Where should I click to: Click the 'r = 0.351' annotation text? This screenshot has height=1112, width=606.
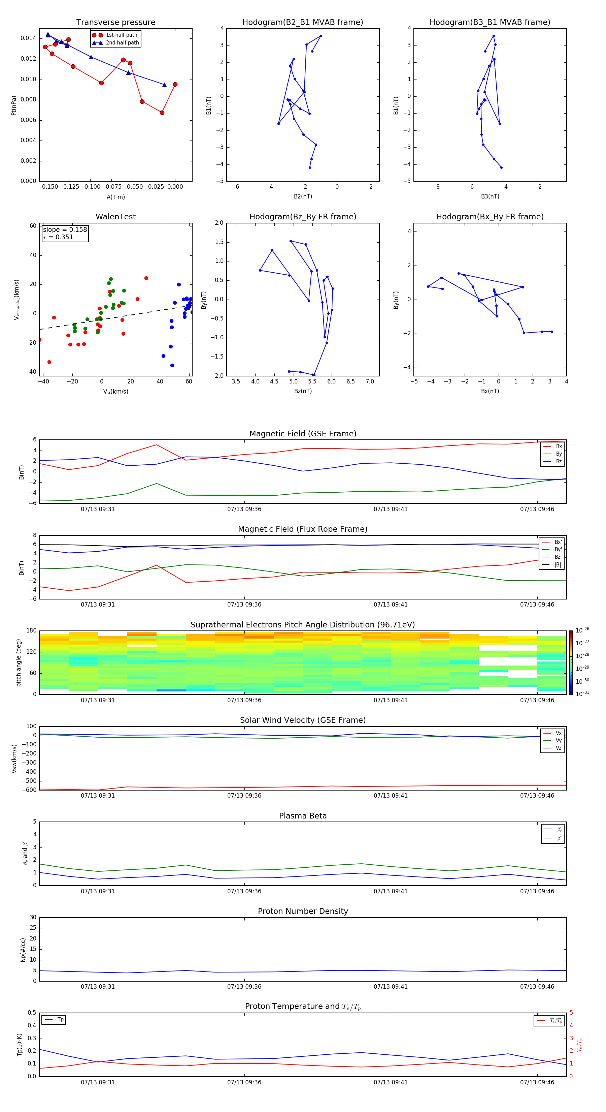tap(58, 237)
